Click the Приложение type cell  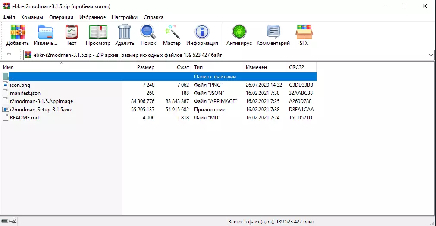point(210,110)
